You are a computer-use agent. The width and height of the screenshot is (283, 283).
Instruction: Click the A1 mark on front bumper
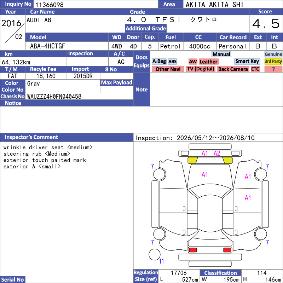(x=205, y=154)
